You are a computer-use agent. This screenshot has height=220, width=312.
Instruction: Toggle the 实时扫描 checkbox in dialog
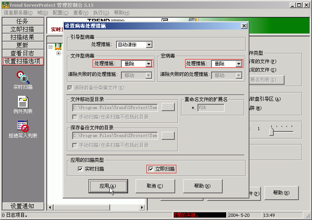coord(81,169)
